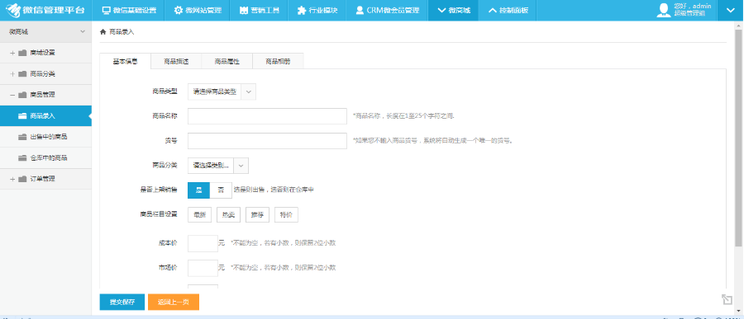The width and height of the screenshot is (744, 319).
Task: Click the 提交保存 button
Action: 122,302
